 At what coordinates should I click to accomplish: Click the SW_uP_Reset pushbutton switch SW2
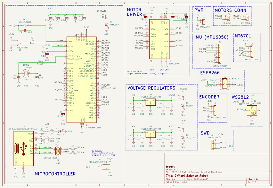pos(25,25)
